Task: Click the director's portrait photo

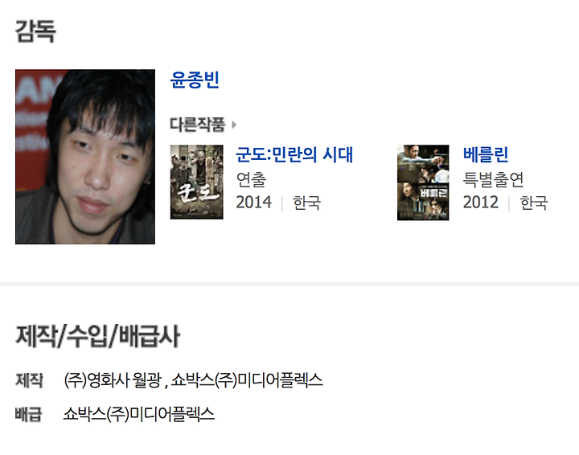Action: pyautogui.click(x=85, y=157)
